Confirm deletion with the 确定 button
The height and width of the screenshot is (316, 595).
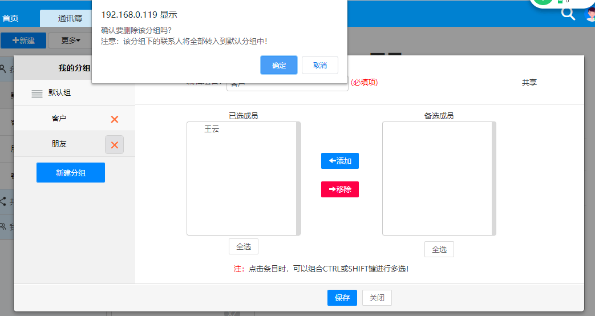279,66
